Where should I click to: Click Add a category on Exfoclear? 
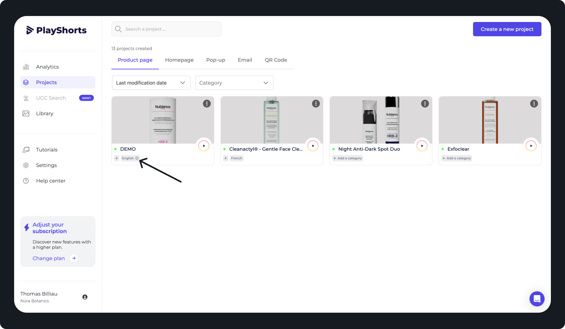click(x=457, y=158)
